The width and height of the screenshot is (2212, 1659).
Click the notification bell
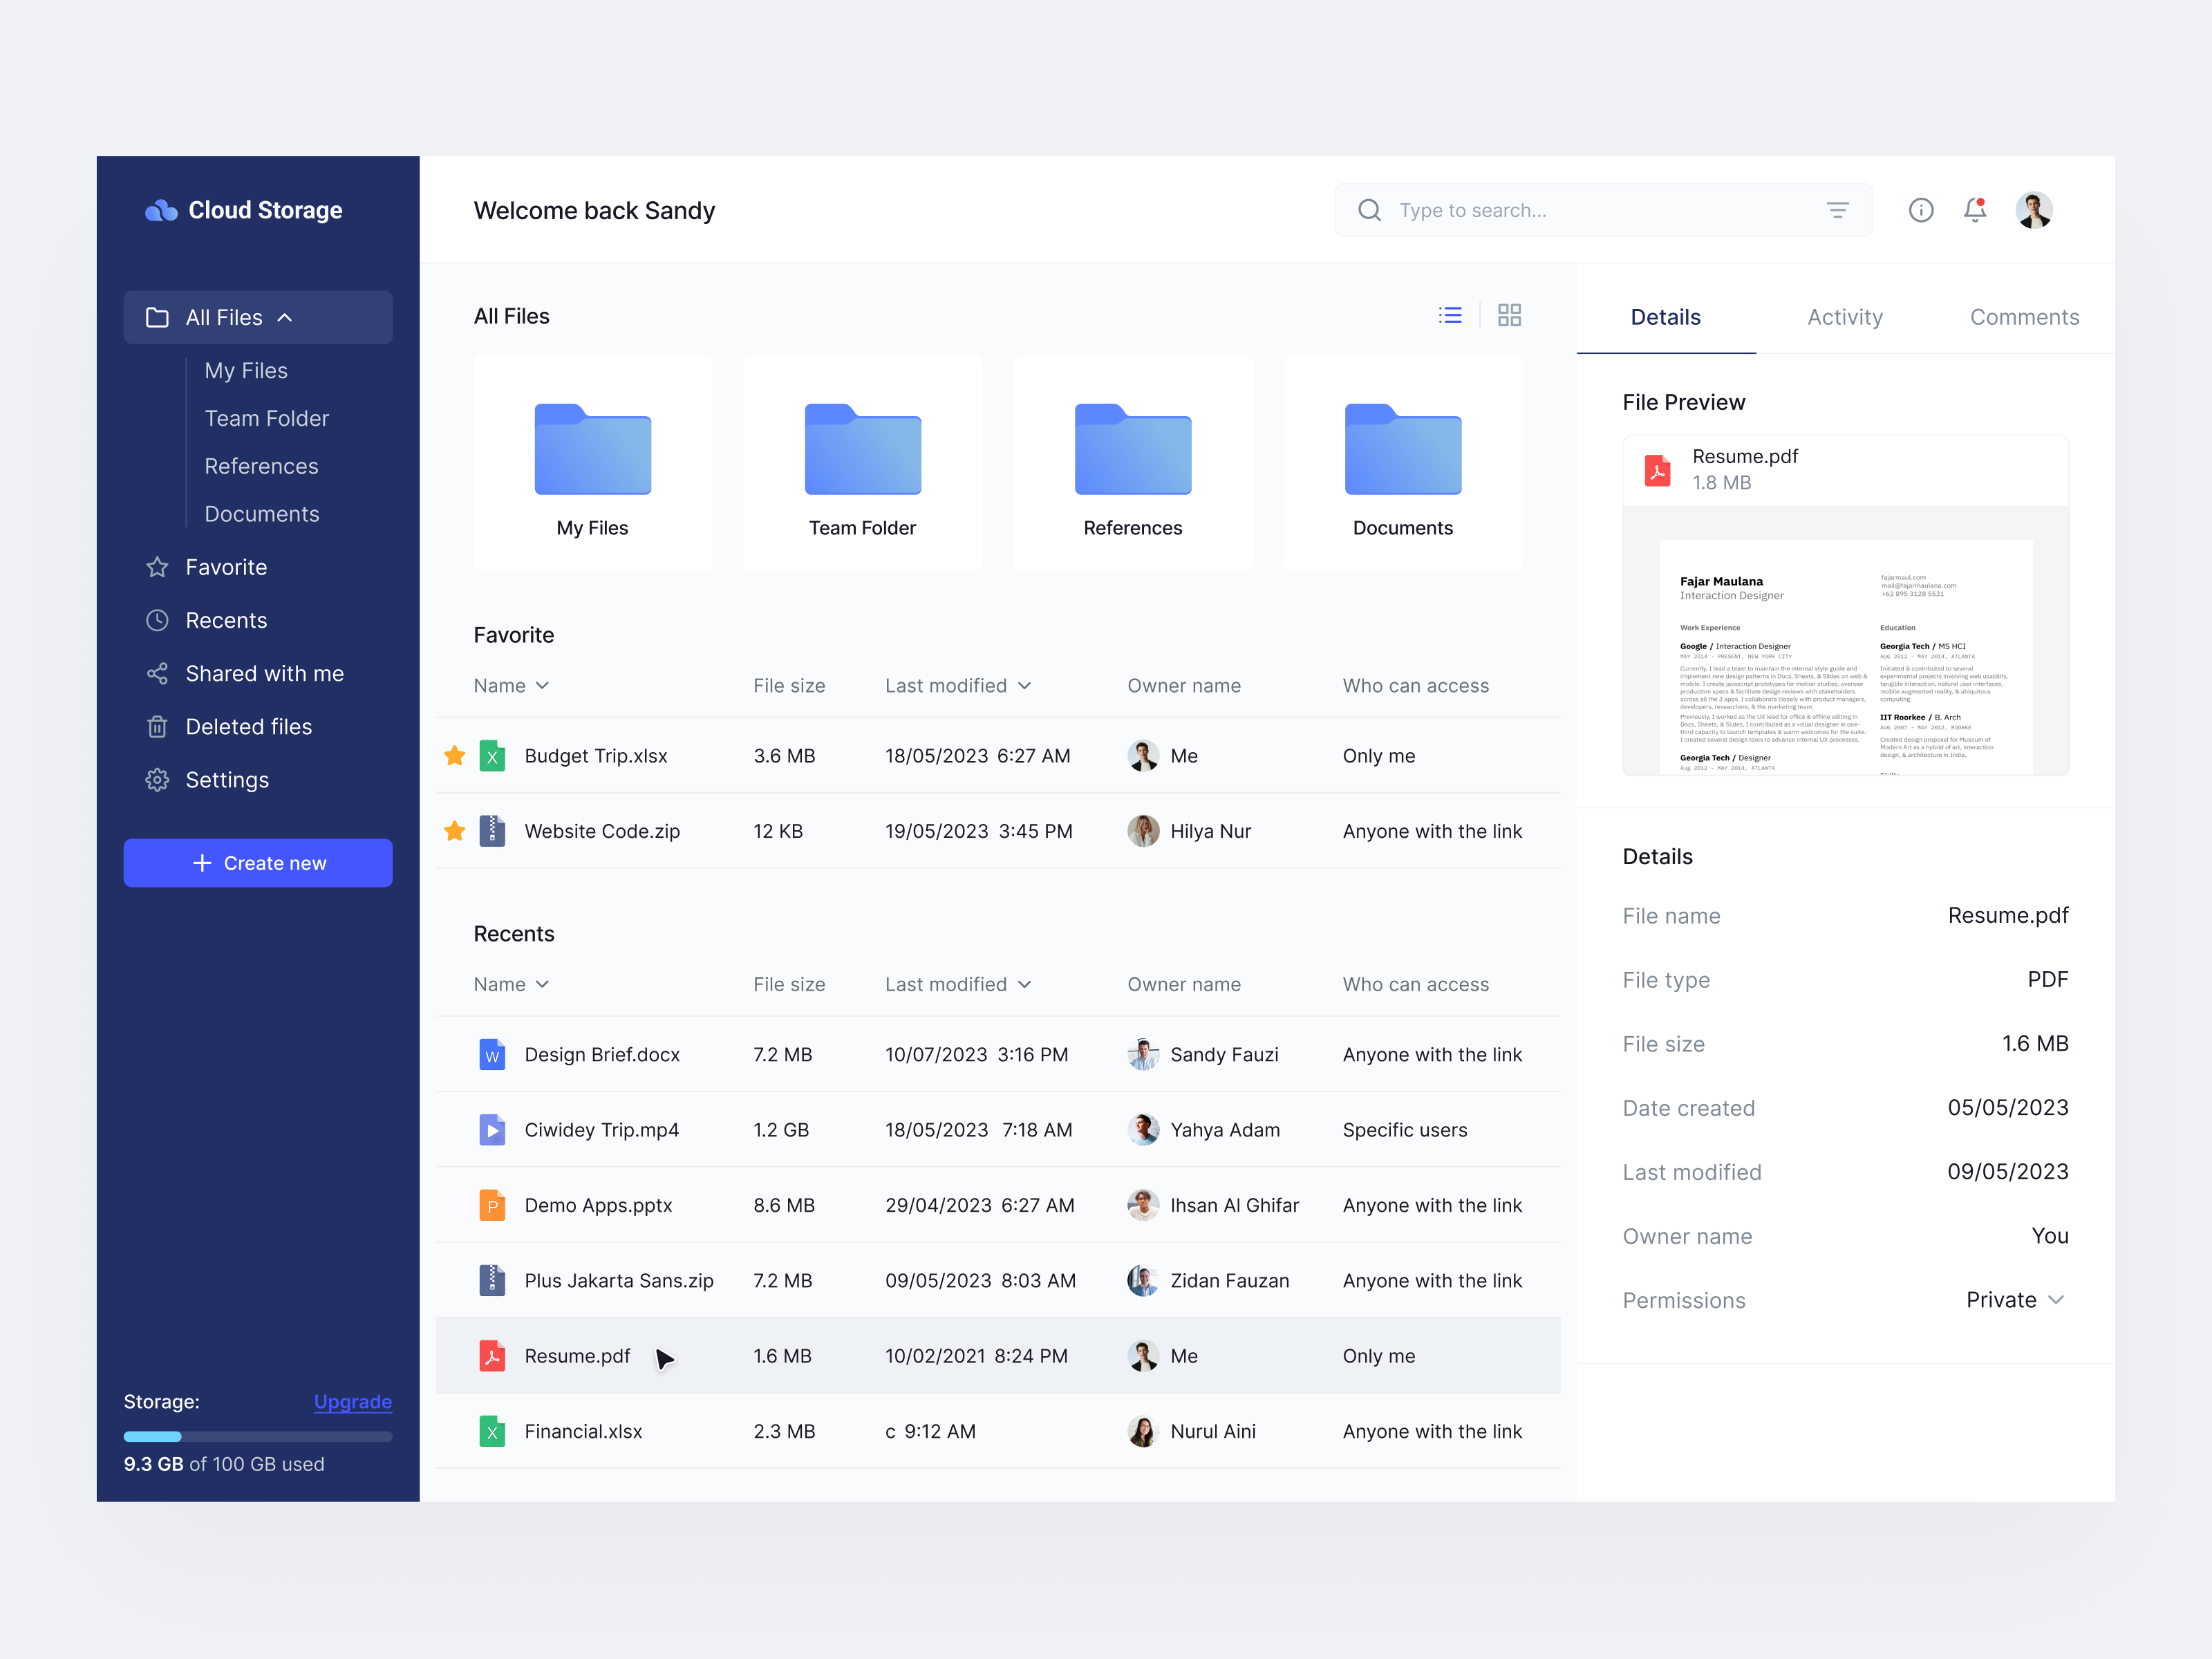click(1975, 210)
